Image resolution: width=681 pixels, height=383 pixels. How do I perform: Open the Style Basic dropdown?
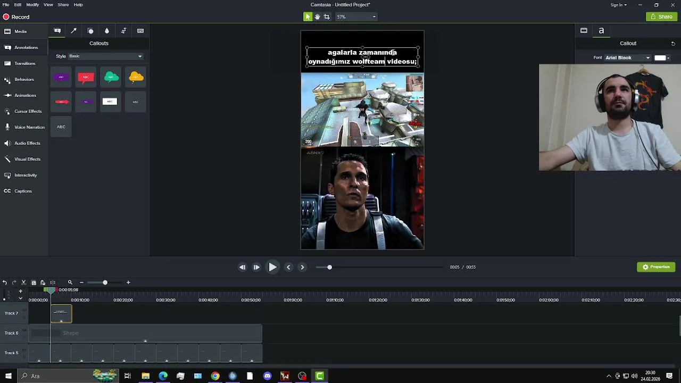pyautogui.click(x=105, y=56)
